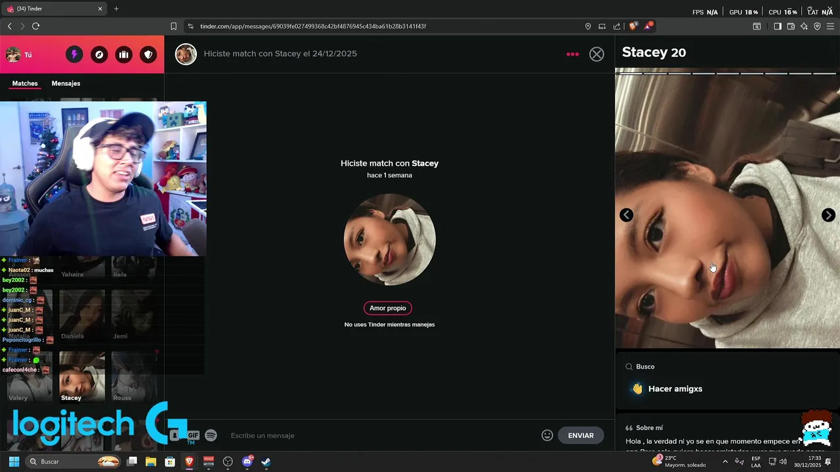
Task: Show the previous photo of Stacey
Action: (627, 215)
